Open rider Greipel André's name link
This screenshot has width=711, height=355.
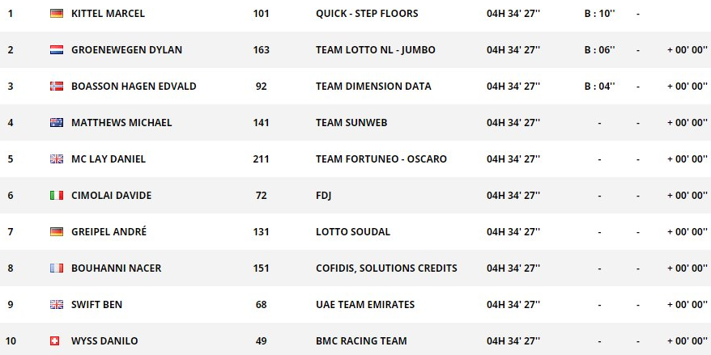[x=109, y=232]
